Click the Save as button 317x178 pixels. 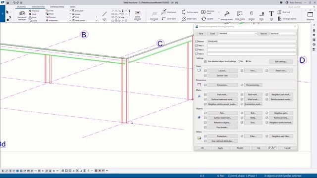tap(264, 34)
